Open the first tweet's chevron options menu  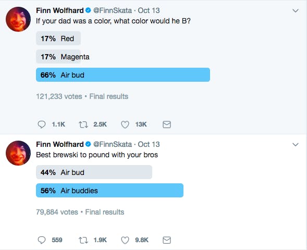point(296,10)
